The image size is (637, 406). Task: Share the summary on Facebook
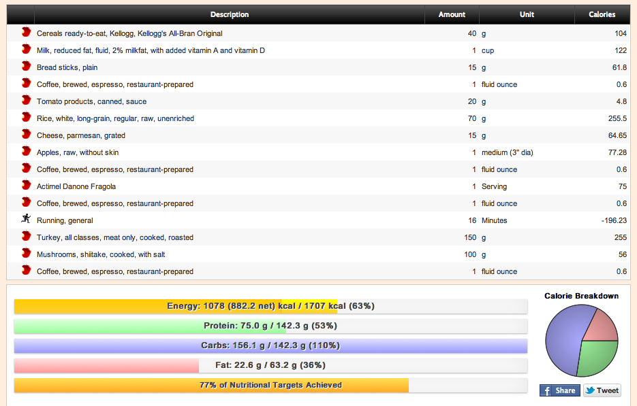point(559,390)
